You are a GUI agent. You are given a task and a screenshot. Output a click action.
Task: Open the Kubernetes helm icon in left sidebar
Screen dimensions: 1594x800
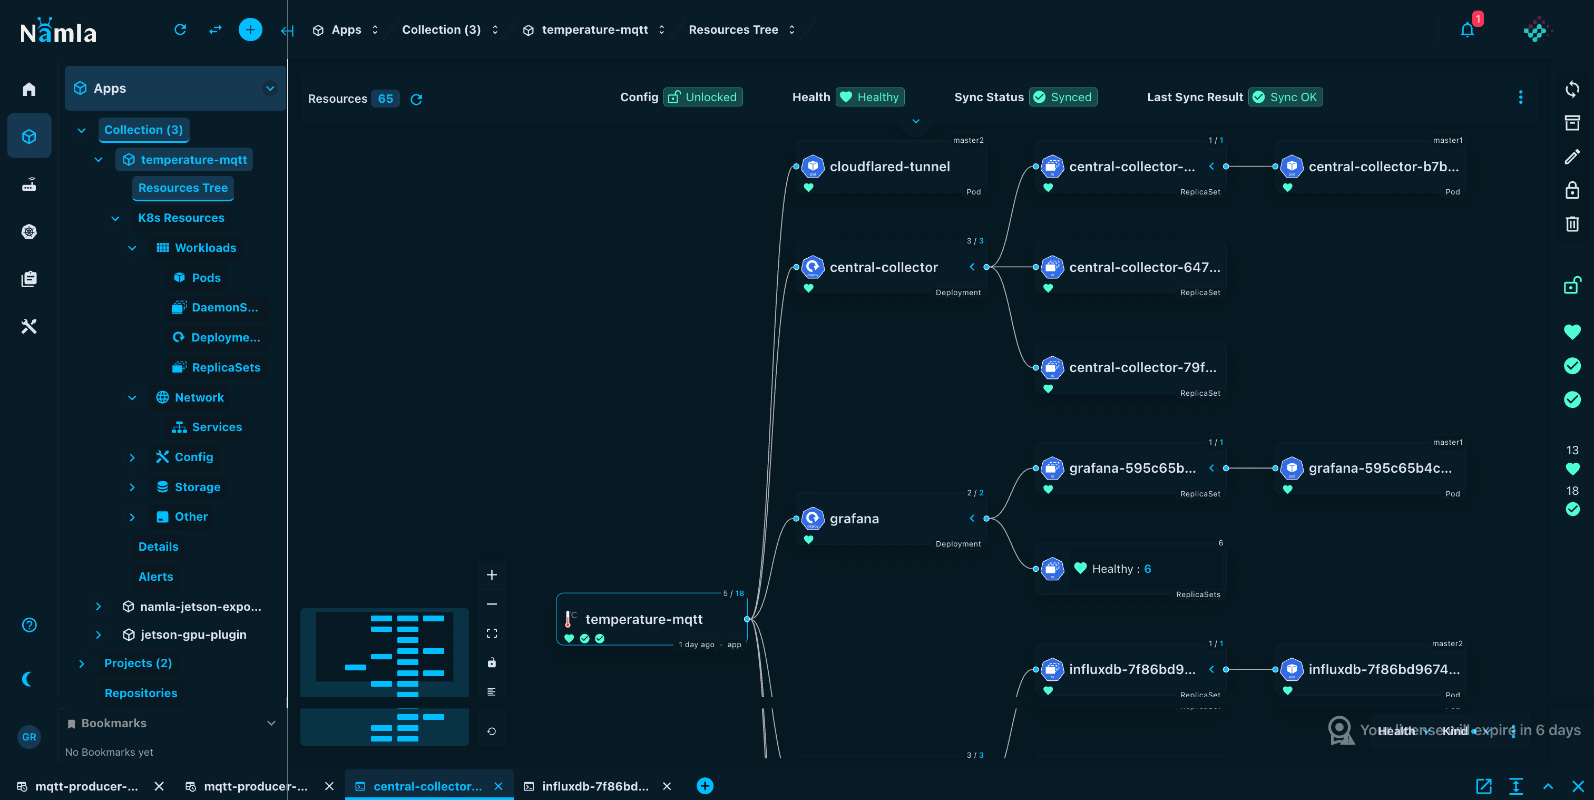(29, 232)
